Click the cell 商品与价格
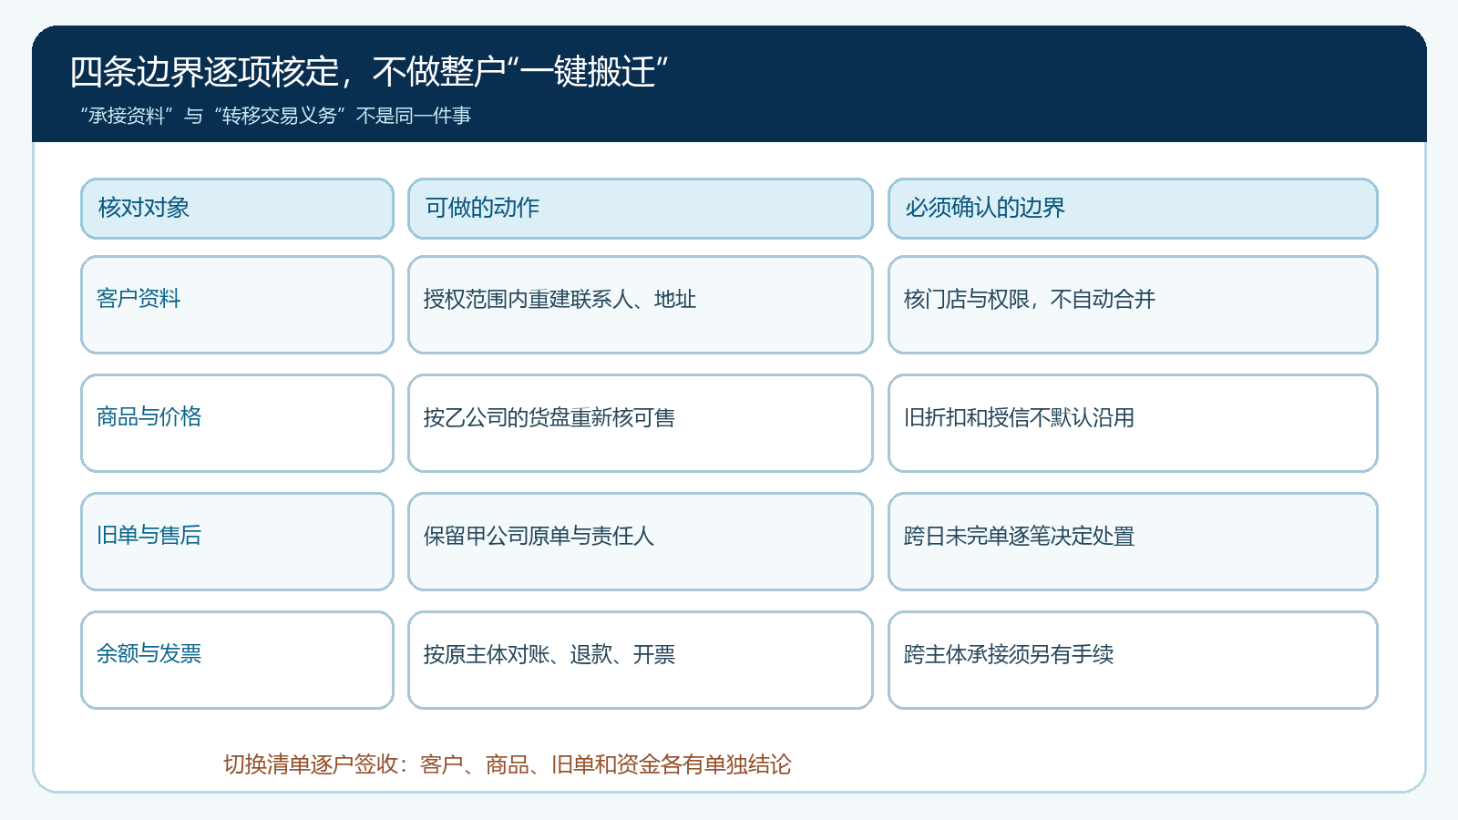 (x=237, y=423)
